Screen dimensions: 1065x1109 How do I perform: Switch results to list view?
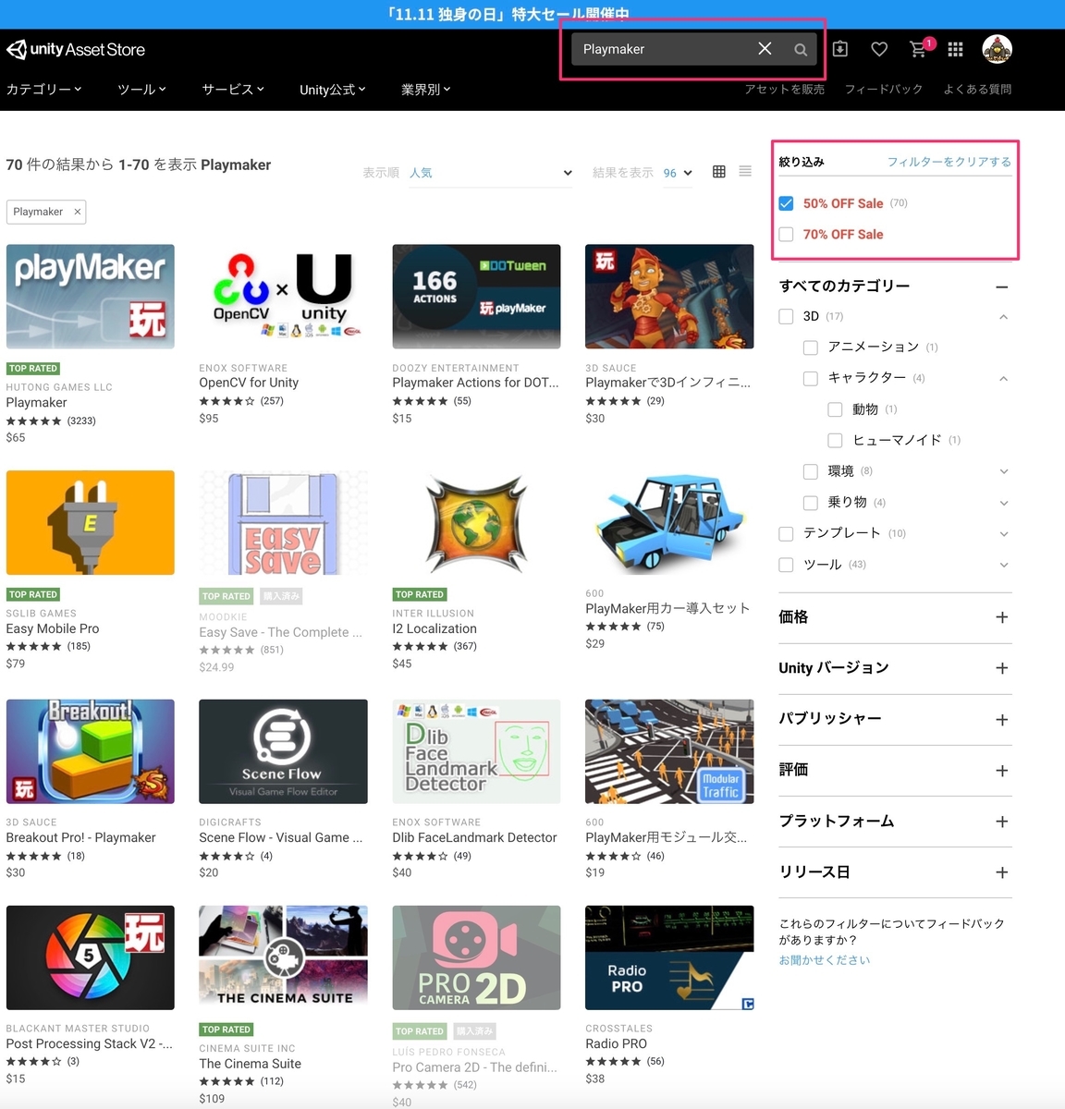pyautogui.click(x=745, y=172)
